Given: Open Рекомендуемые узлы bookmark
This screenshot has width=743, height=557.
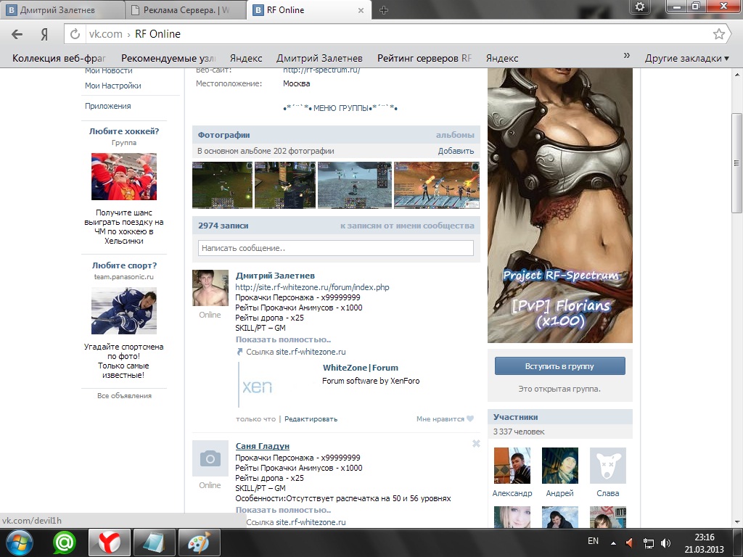Looking at the screenshot, I should 168,58.
